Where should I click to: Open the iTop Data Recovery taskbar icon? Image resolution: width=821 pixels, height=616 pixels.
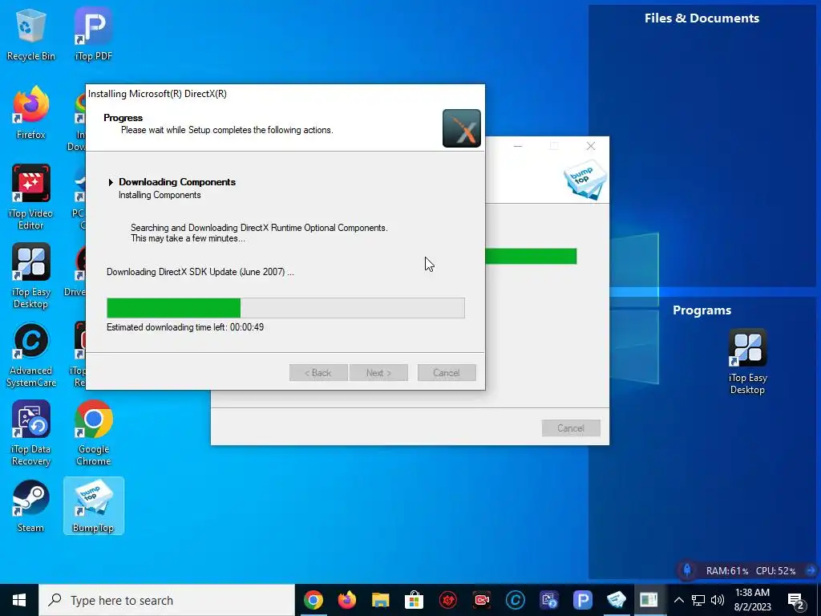click(x=548, y=600)
